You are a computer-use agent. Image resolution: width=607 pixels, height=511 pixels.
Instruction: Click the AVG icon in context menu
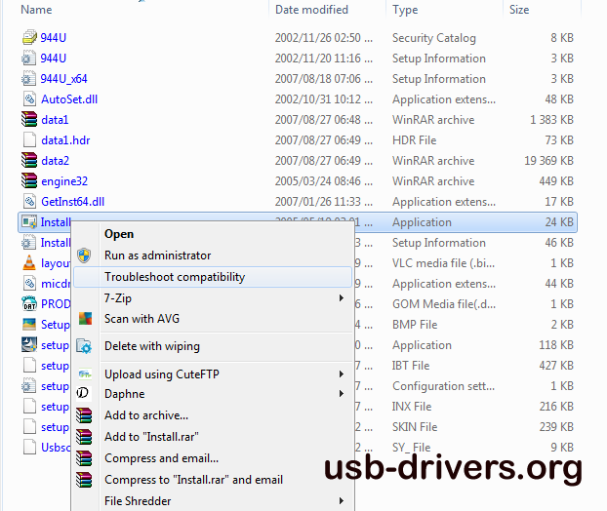point(85,319)
